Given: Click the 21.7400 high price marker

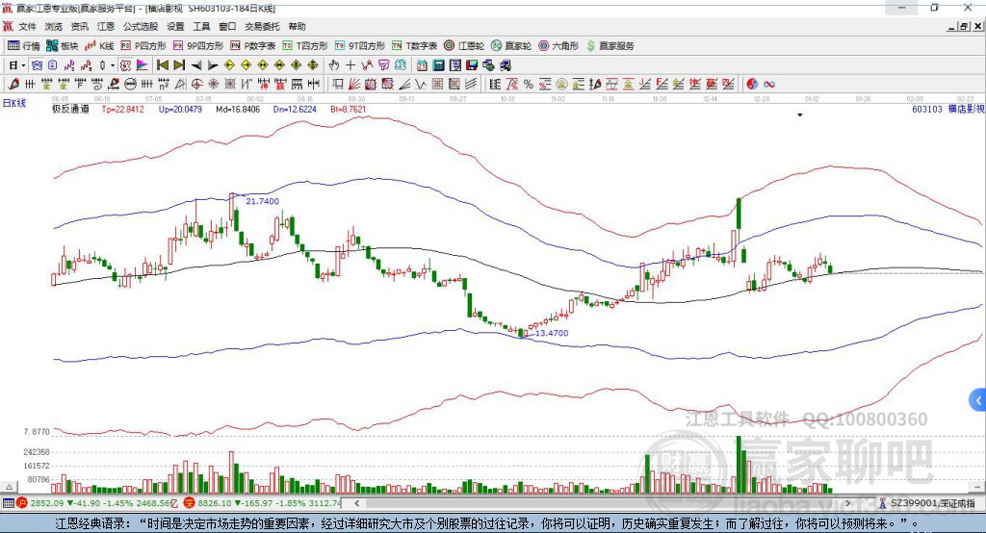Looking at the screenshot, I should point(262,201).
